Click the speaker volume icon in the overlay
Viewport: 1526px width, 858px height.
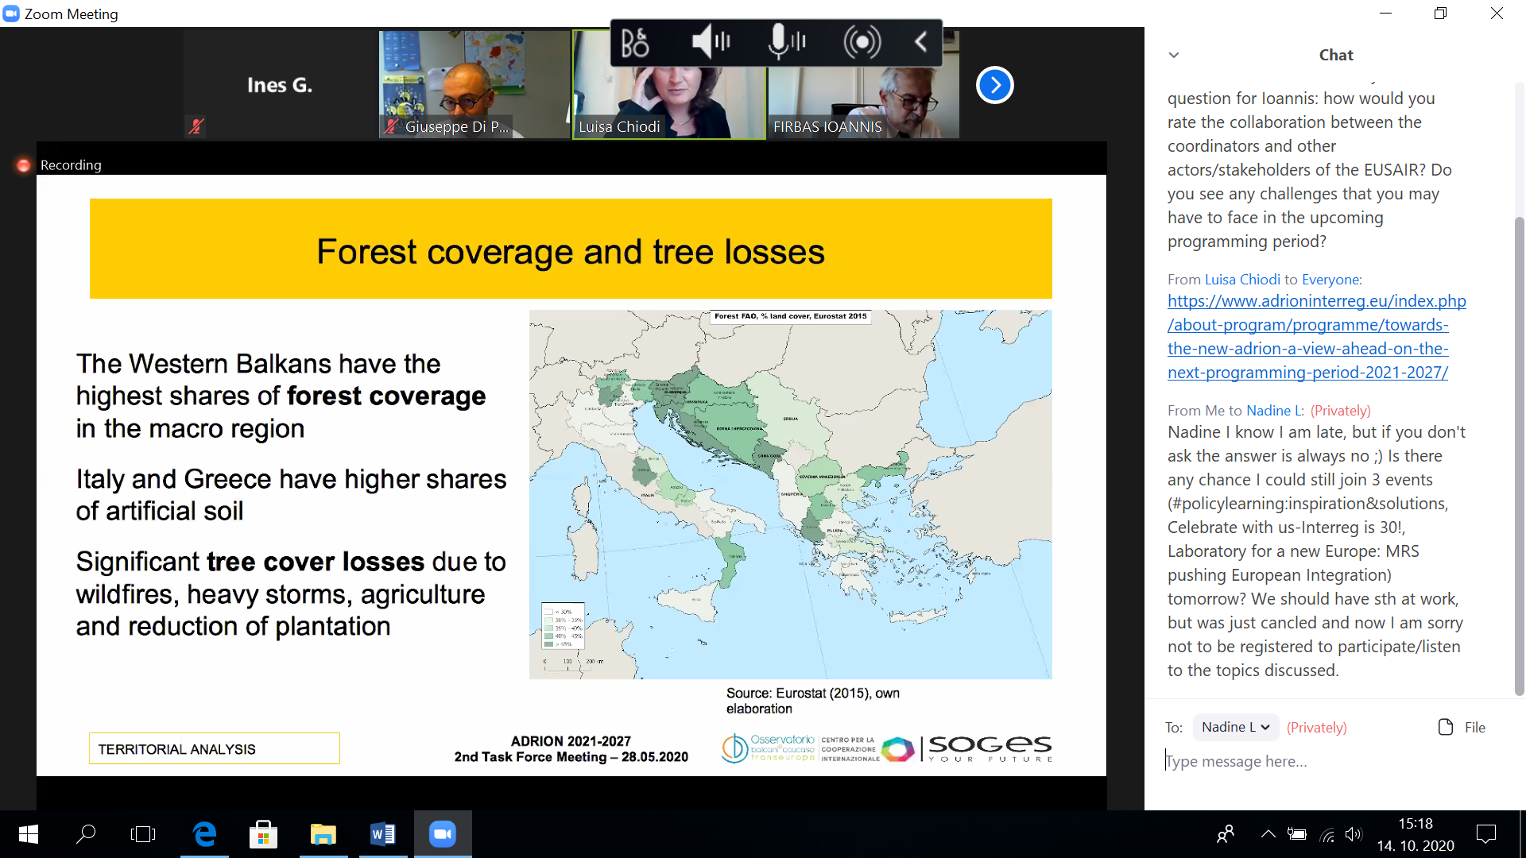tap(710, 41)
